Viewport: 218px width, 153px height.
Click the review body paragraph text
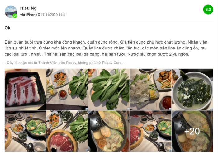coord(106,48)
